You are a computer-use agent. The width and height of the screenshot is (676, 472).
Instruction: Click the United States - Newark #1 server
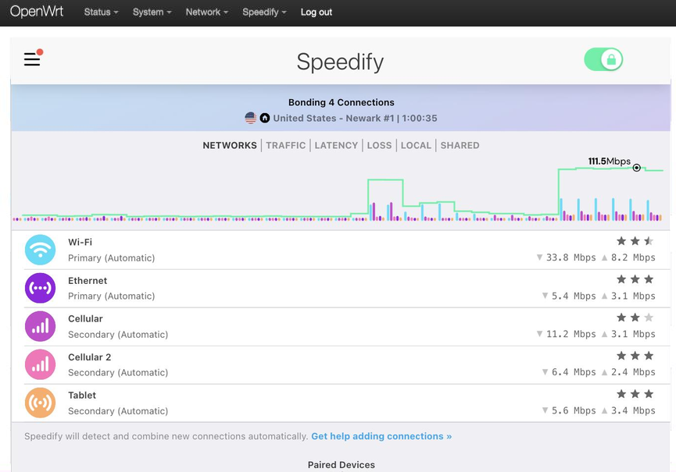pyautogui.click(x=334, y=118)
